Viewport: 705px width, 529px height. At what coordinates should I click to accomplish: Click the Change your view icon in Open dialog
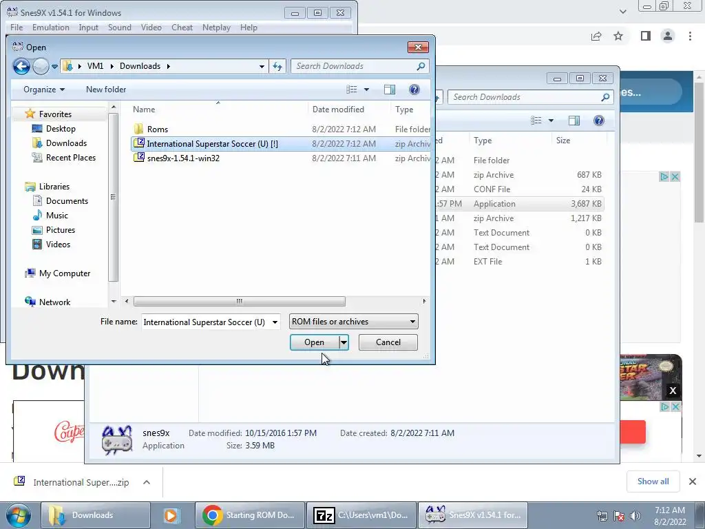pyautogui.click(x=352, y=90)
